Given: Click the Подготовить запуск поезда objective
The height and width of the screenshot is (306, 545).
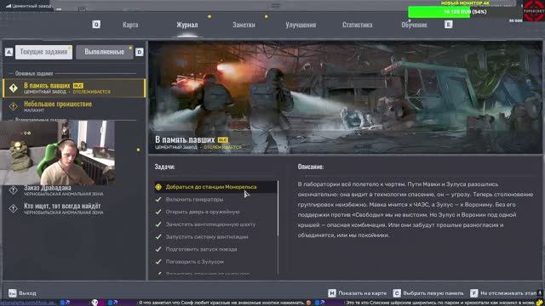Looking at the screenshot, I should point(201,249).
